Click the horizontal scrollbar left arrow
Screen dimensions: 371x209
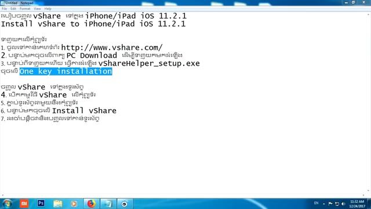point(2,195)
